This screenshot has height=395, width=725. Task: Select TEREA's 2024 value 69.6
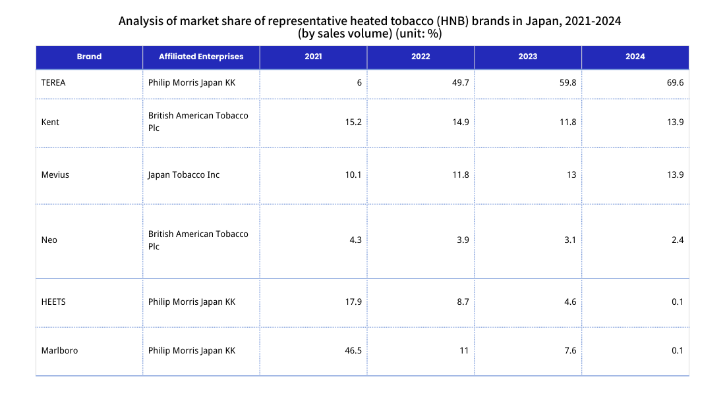tap(676, 83)
